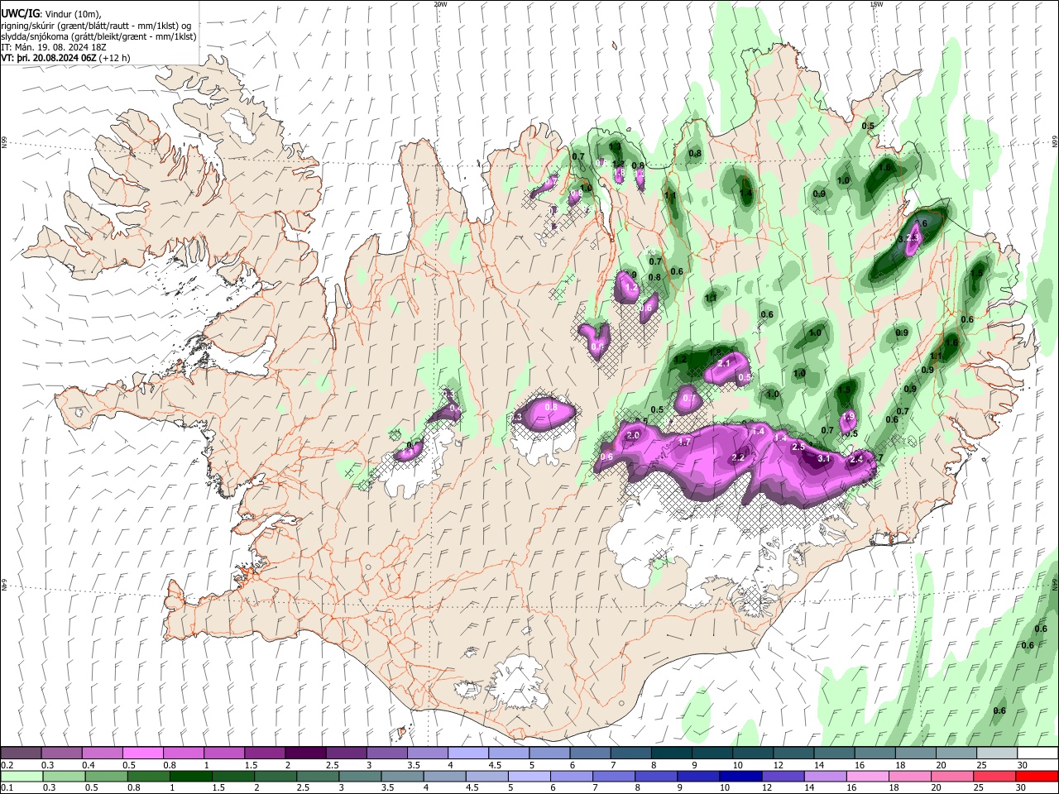This screenshot has height=794, width=1059.
Task: Click rain-scale swatch between 0.1 and 0.3
Action: [21, 776]
